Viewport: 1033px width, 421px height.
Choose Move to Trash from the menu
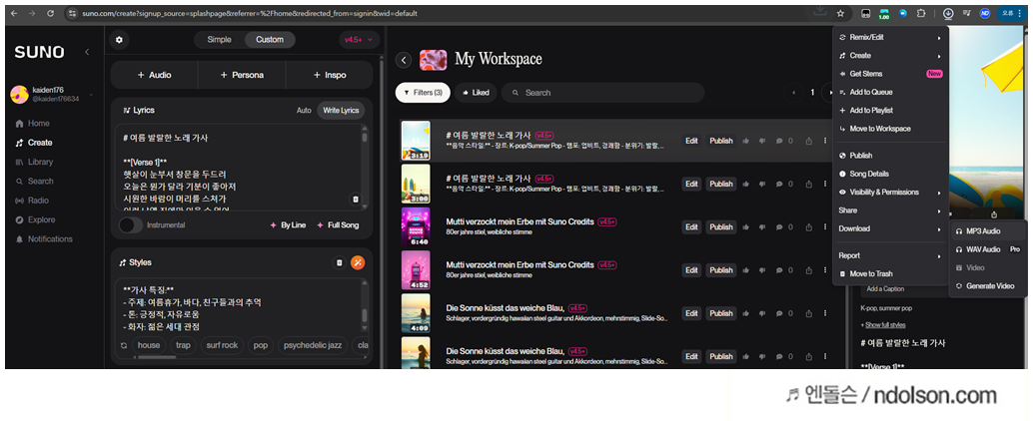point(889,273)
